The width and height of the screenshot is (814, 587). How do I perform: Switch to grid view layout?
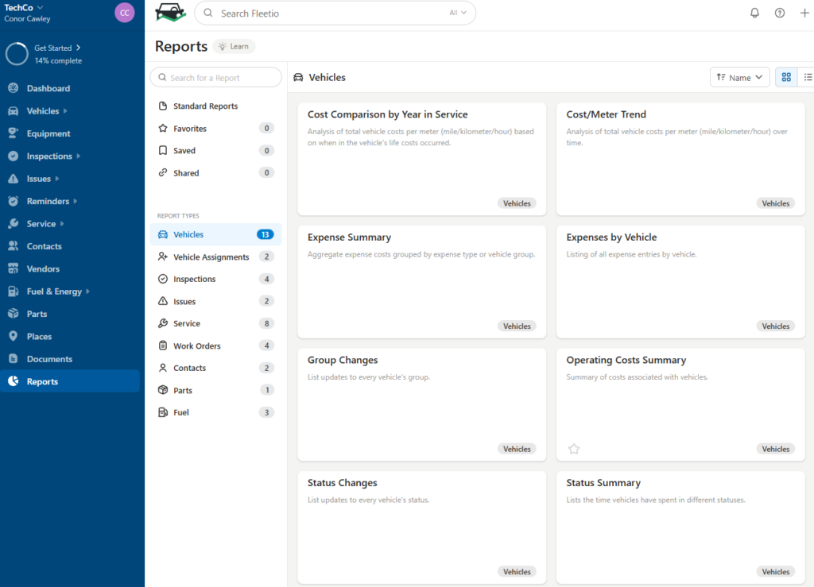tap(786, 77)
